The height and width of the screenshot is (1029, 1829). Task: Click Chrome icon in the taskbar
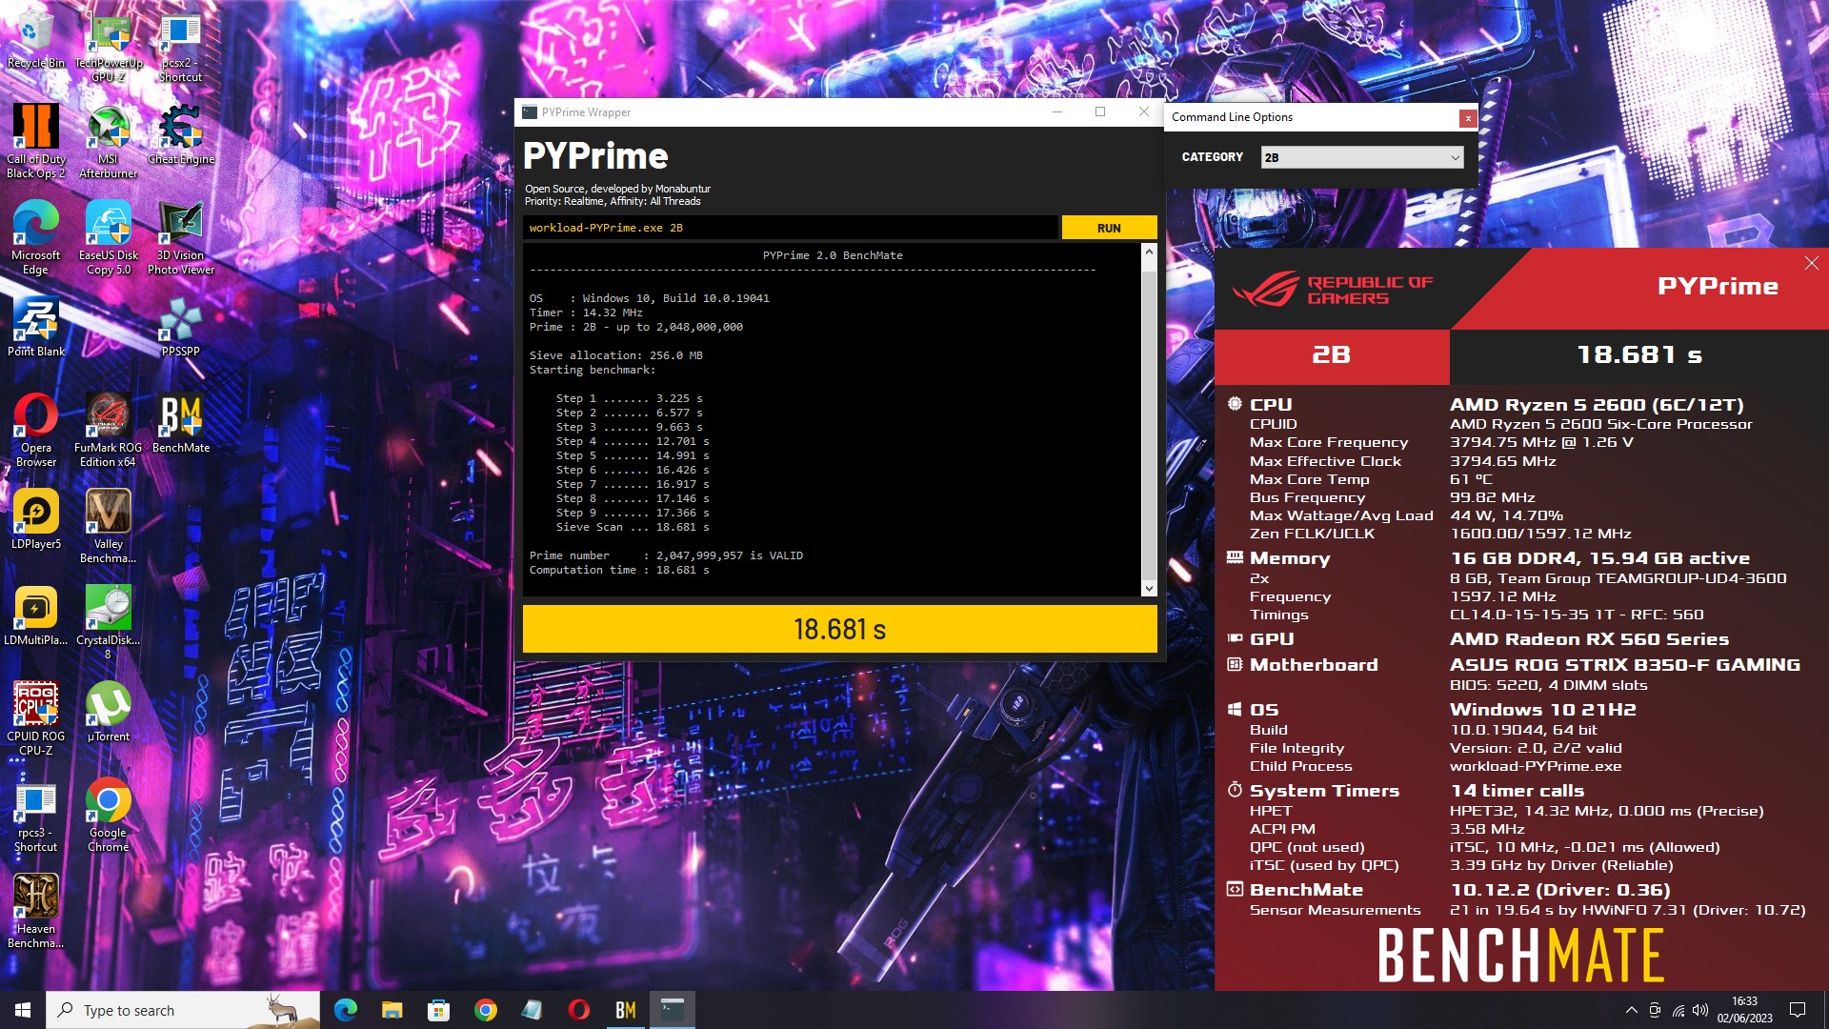coord(485,1010)
